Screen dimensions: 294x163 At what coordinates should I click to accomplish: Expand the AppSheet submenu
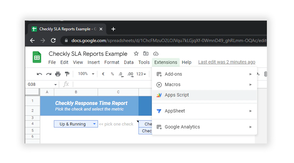tap(204, 111)
